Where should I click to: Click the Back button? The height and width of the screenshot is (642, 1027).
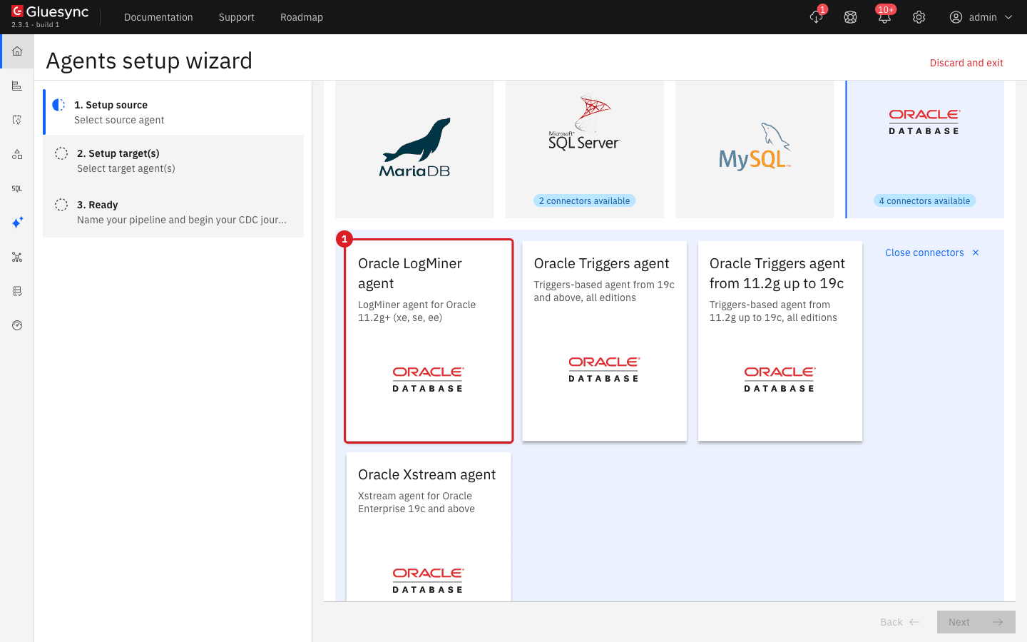point(900,622)
